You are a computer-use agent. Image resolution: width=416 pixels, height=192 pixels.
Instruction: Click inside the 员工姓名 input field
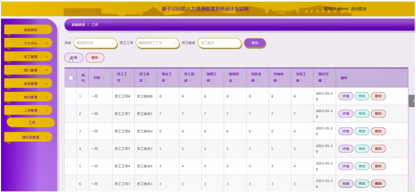[x=220, y=43]
